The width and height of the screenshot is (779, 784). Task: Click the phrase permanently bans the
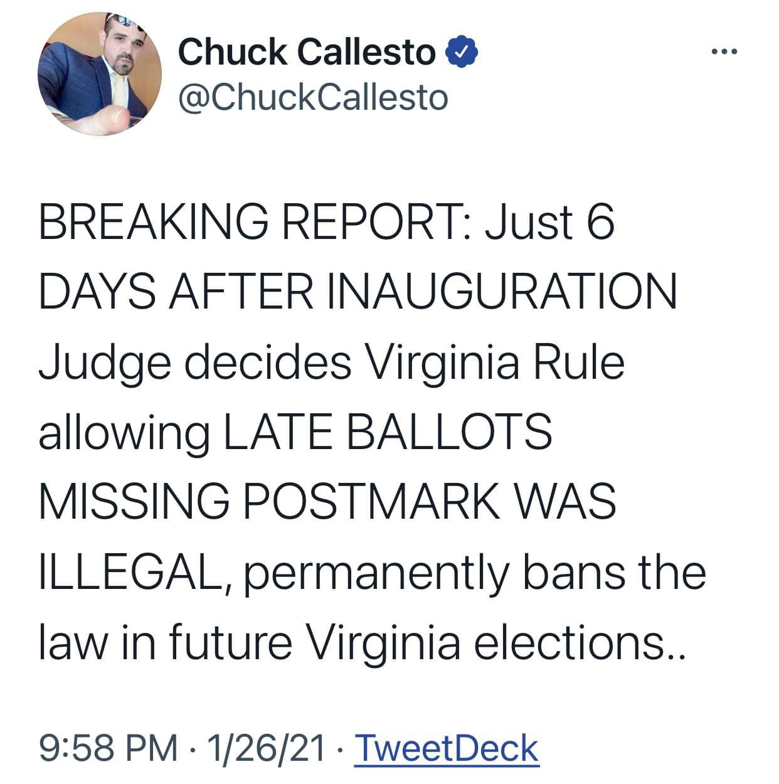tap(475, 572)
